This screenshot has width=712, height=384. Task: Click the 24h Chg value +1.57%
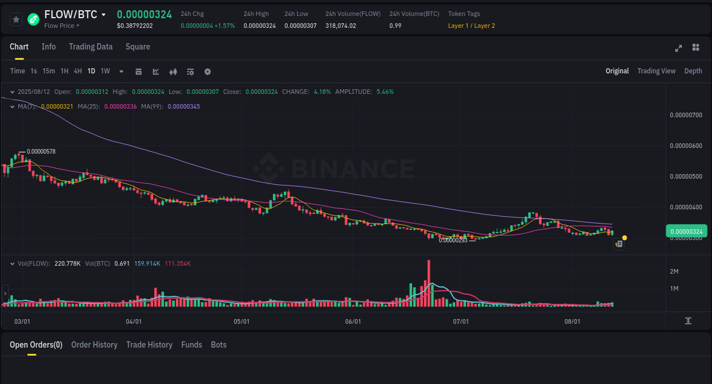click(224, 26)
